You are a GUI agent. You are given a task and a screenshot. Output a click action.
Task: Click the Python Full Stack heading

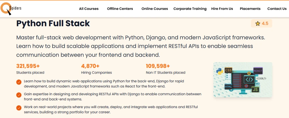pos(53,23)
